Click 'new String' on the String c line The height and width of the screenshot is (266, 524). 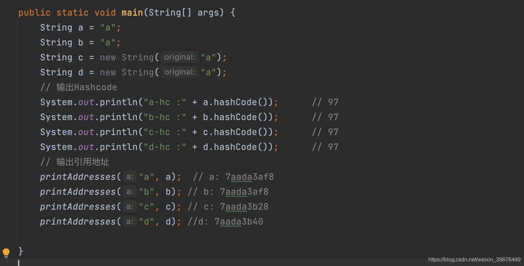pyautogui.click(x=127, y=58)
